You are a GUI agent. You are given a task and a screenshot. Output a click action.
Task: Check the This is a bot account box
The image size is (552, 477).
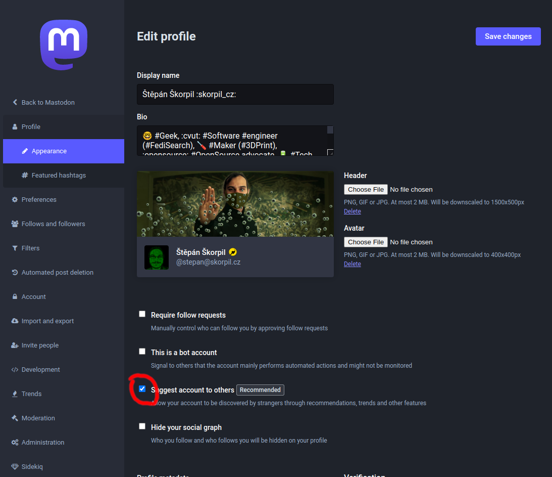142,352
